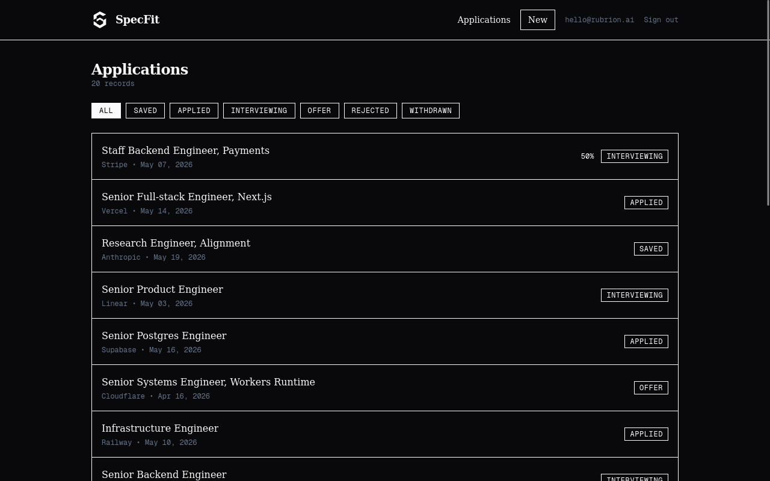Filter by WITHDRAWN status

pyautogui.click(x=431, y=111)
